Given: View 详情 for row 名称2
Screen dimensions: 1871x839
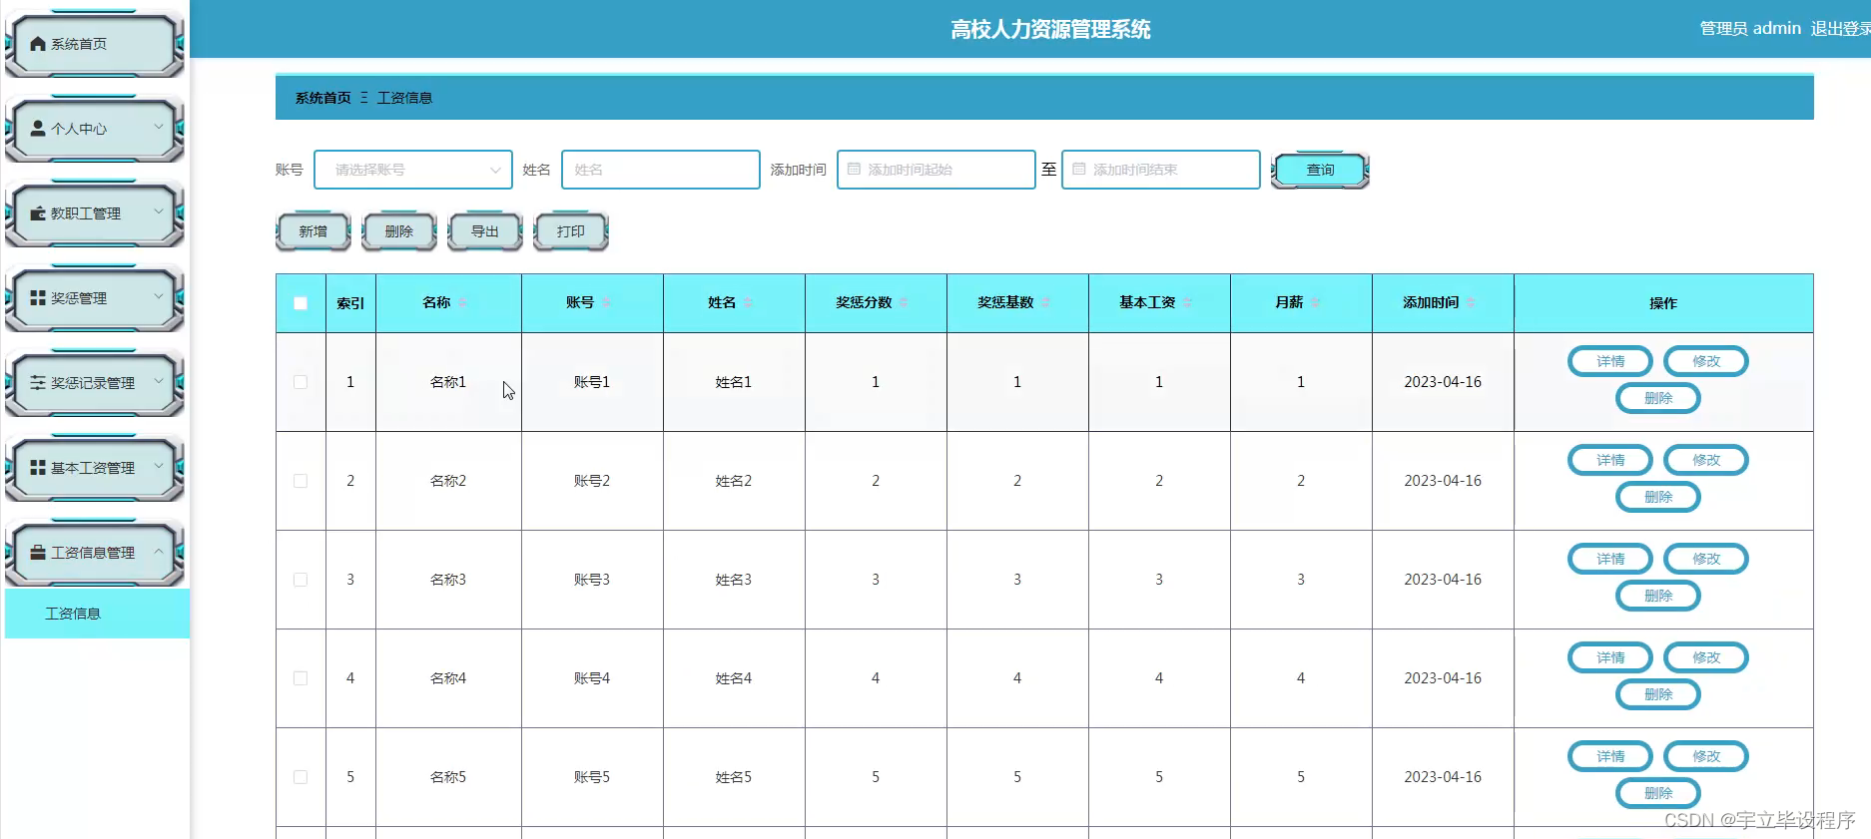Looking at the screenshot, I should pyautogui.click(x=1610, y=460).
